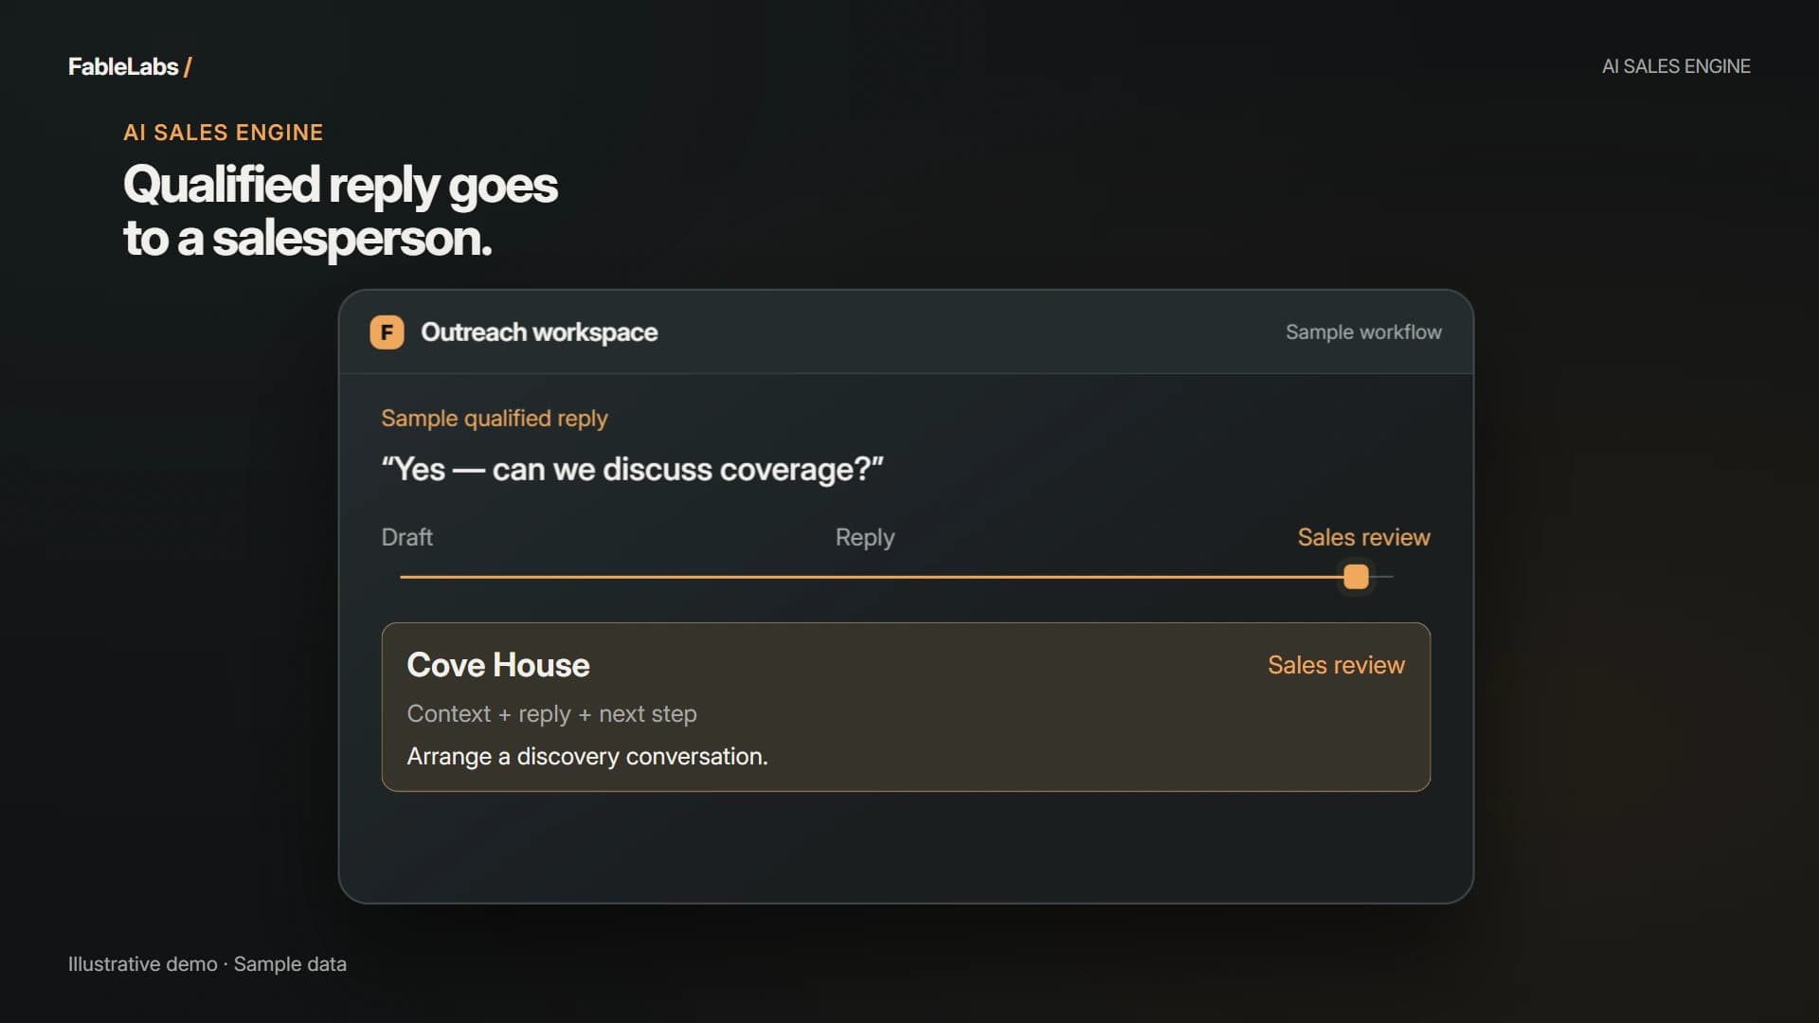
Task: Select the Draft stage label
Action: point(406,537)
